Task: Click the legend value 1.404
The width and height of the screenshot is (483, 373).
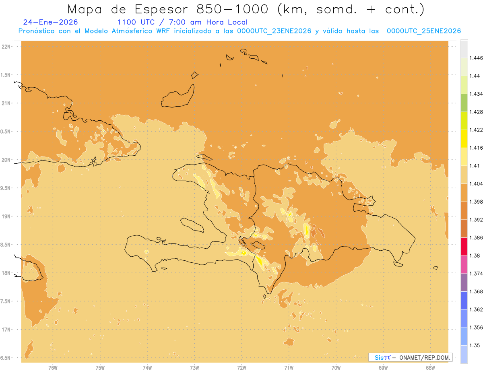Action: pyautogui.click(x=476, y=183)
